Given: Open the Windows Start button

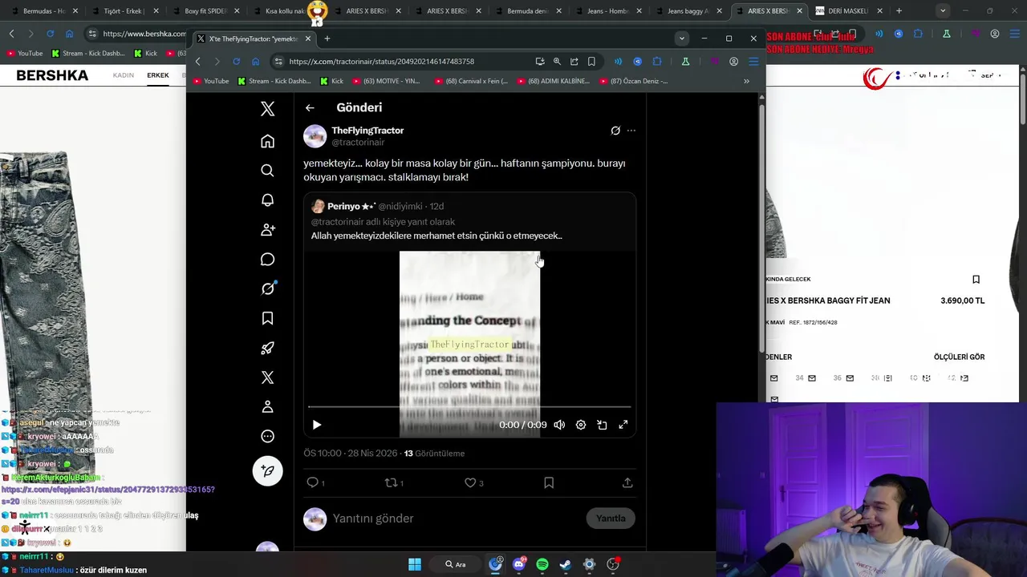Looking at the screenshot, I should point(415,564).
